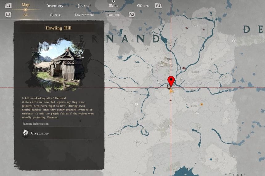Filter map by Quests
The width and height of the screenshot is (265, 176).
coord(55,15)
